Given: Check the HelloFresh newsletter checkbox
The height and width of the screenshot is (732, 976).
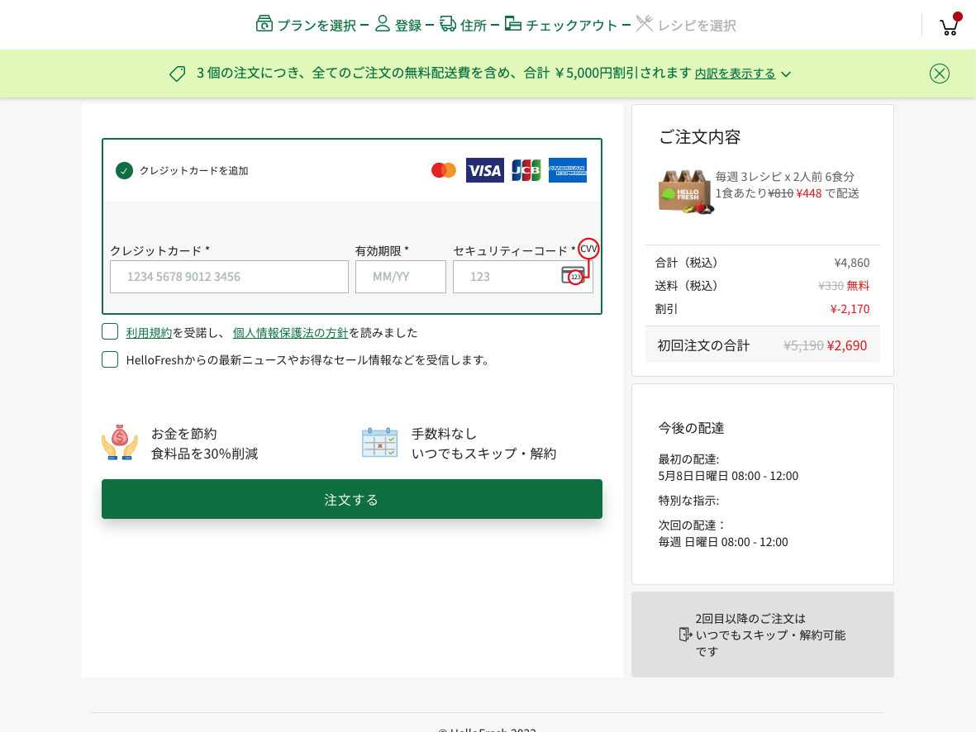Looking at the screenshot, I should pyautogui.click(x=110, y=359).
